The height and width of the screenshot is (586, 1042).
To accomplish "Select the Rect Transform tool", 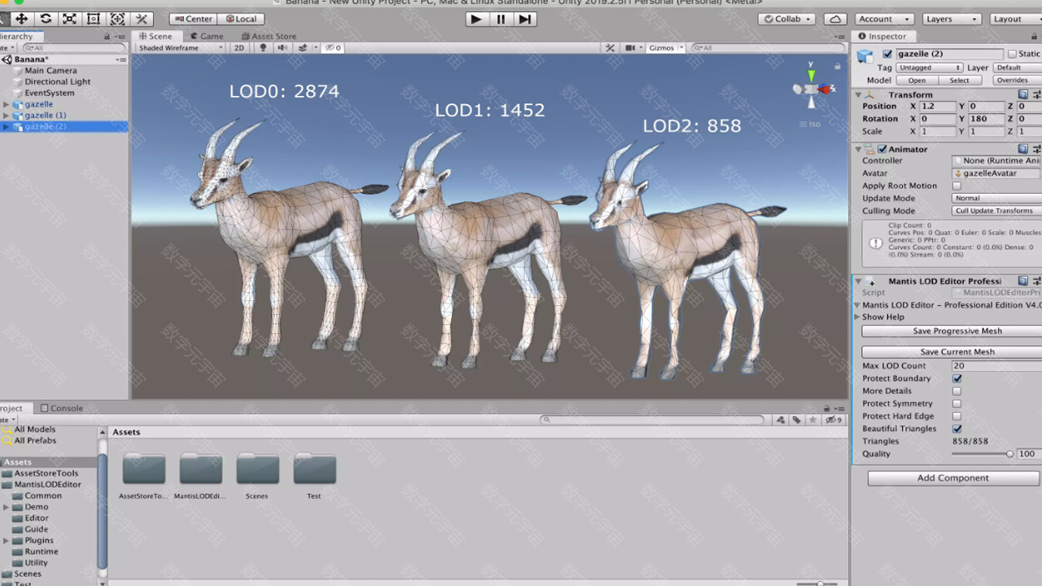I will pyautogui.click(x=94, y=19).
